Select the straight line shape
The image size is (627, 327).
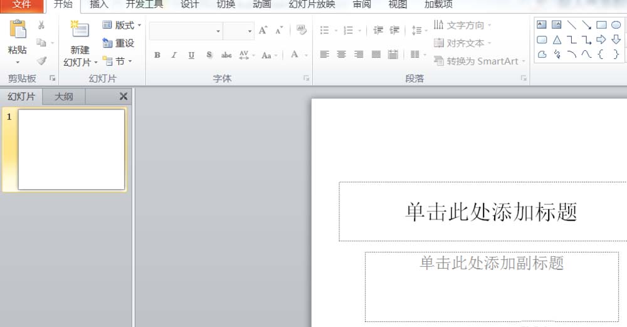point(572,25)
